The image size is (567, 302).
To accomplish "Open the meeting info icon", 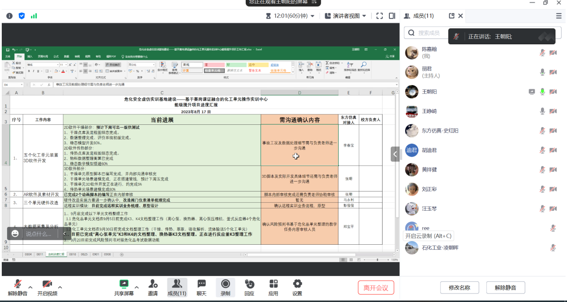I will [9, 16].
